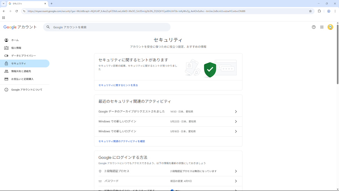Screen dimensions: 339x191
Task: Open the 2 段階認証プロセス setting row
Action: click(x=168, y=171)
